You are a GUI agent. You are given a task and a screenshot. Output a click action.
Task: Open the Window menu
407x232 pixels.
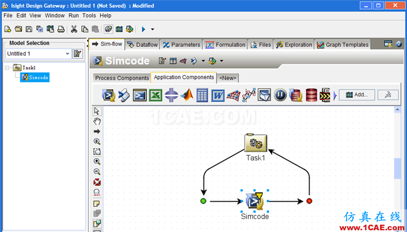pos(54,16)
